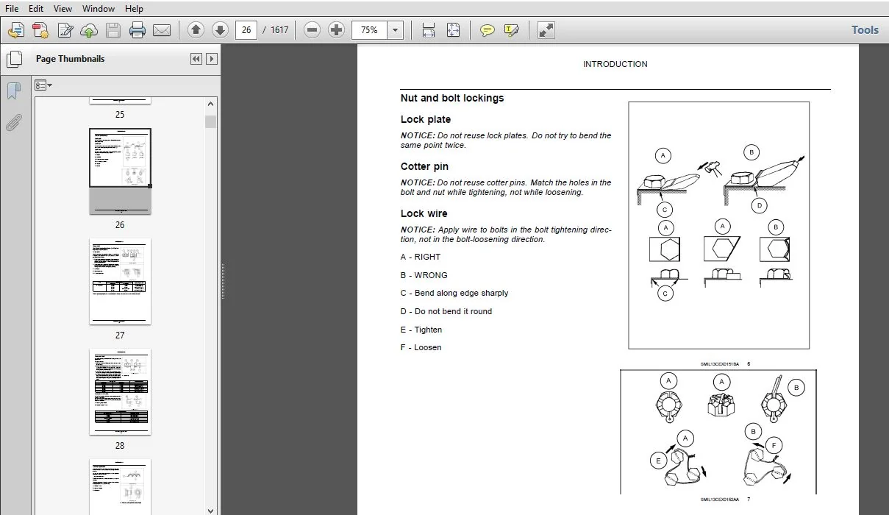The image size is (889, 515).
Task: Select page 26 thumbnail
Action: tap(120, 171)
